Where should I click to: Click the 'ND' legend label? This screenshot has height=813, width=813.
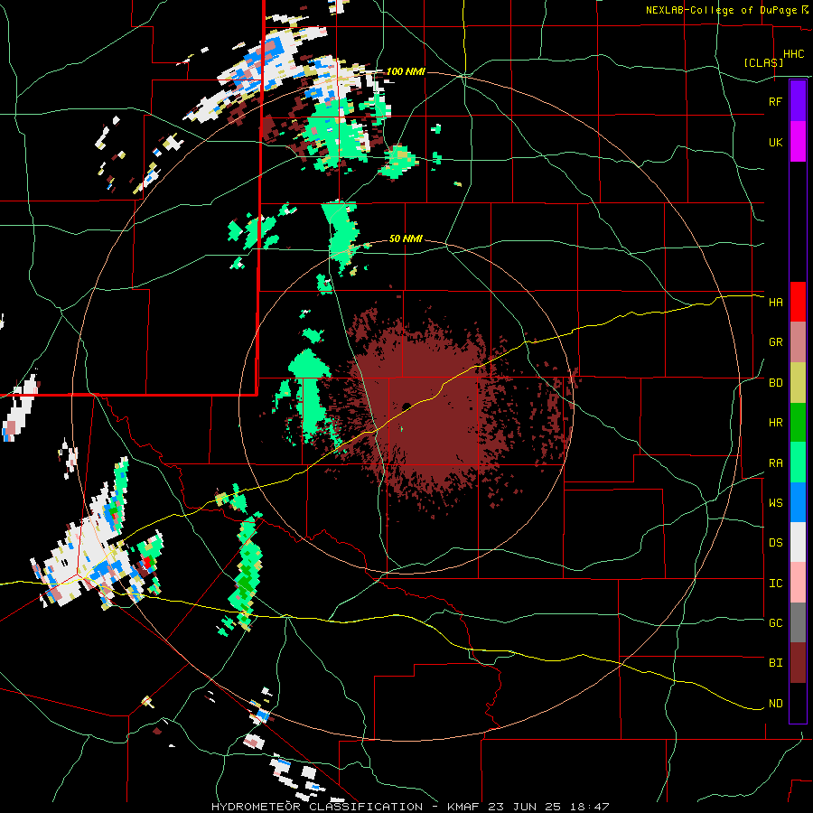point(775,704)
